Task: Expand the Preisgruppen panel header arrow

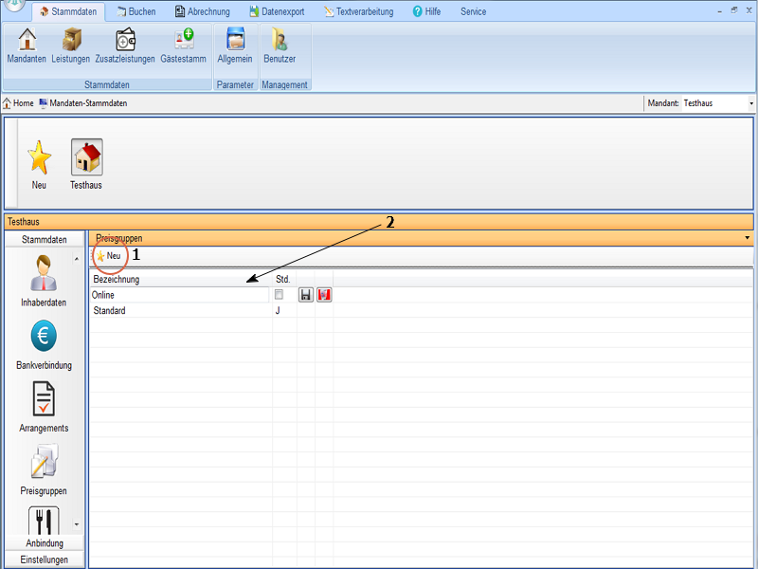Action: [x=748, y=238]
